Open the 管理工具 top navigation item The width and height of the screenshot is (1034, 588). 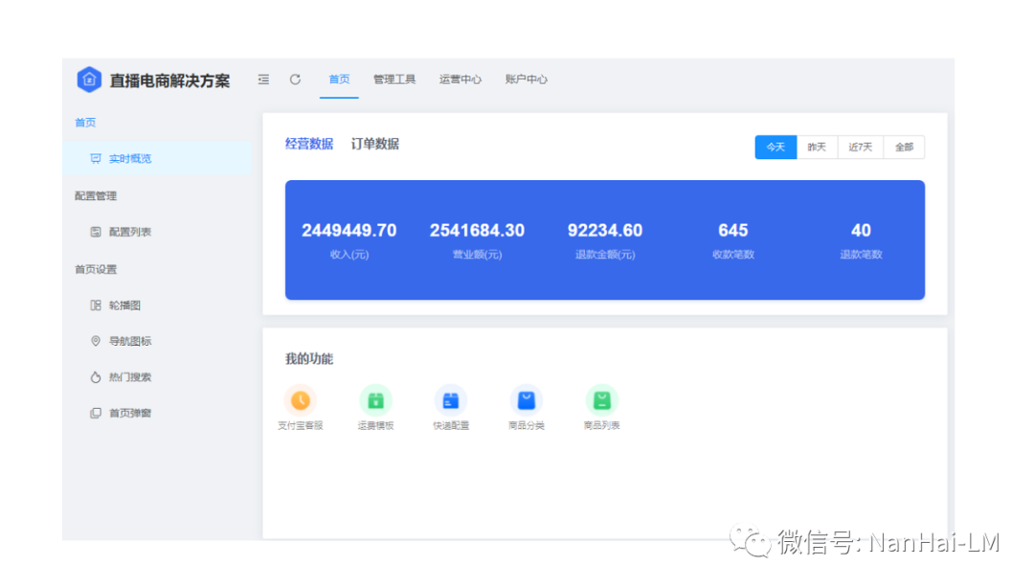(x=394, y=79)
